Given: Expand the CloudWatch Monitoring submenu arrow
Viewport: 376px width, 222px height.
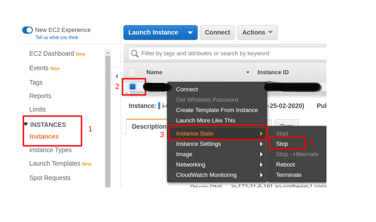Looking at the screenshot, I should point(261,175).
